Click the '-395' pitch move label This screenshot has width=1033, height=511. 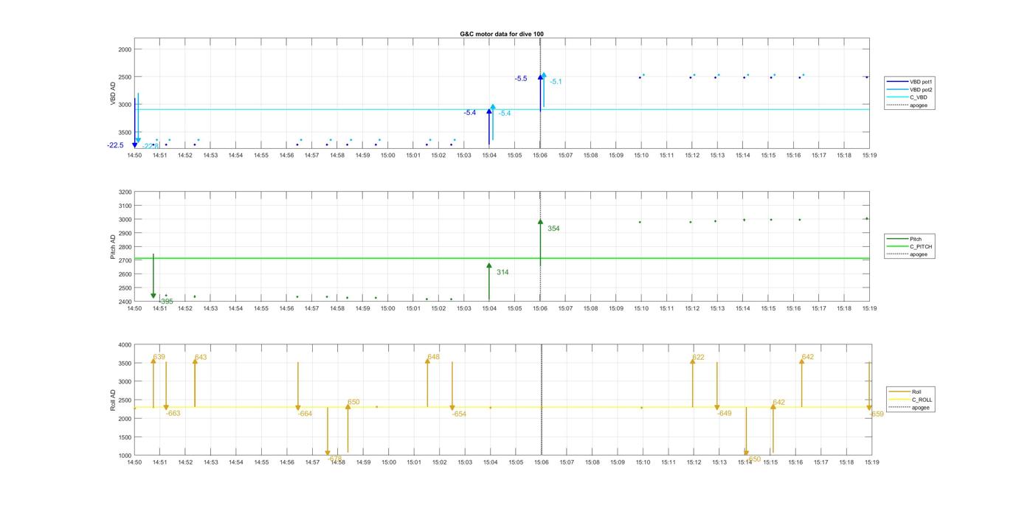tap(165, 301)
